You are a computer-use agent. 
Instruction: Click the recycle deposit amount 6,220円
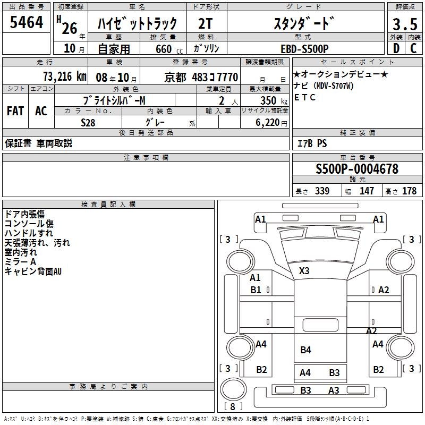click(271, 123)
